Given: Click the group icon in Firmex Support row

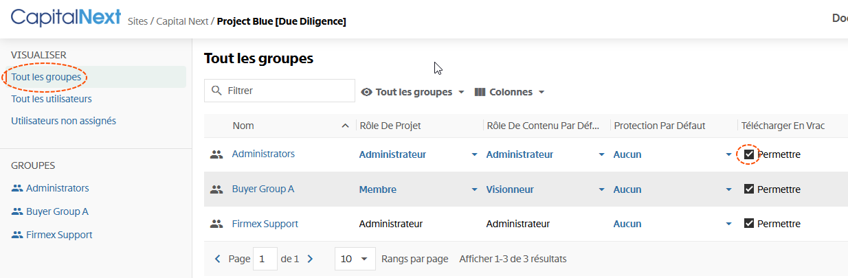Looking at the screenshot, I should point(217,224).
